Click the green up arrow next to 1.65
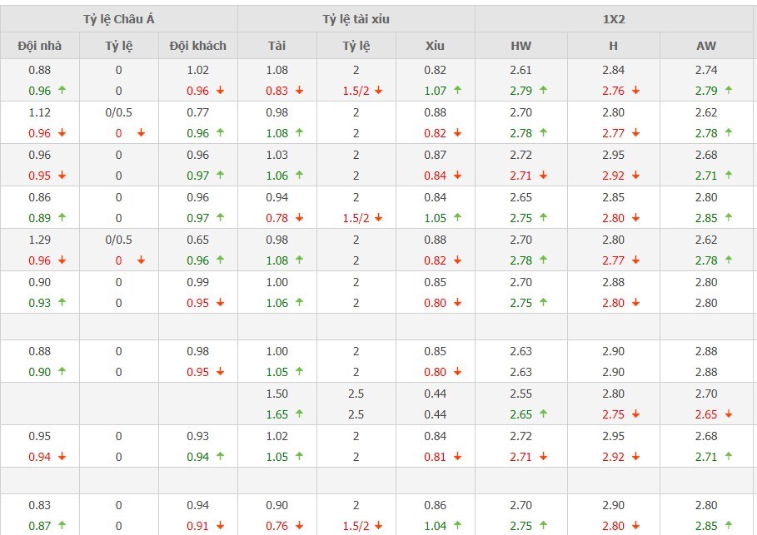 point(298,414)
